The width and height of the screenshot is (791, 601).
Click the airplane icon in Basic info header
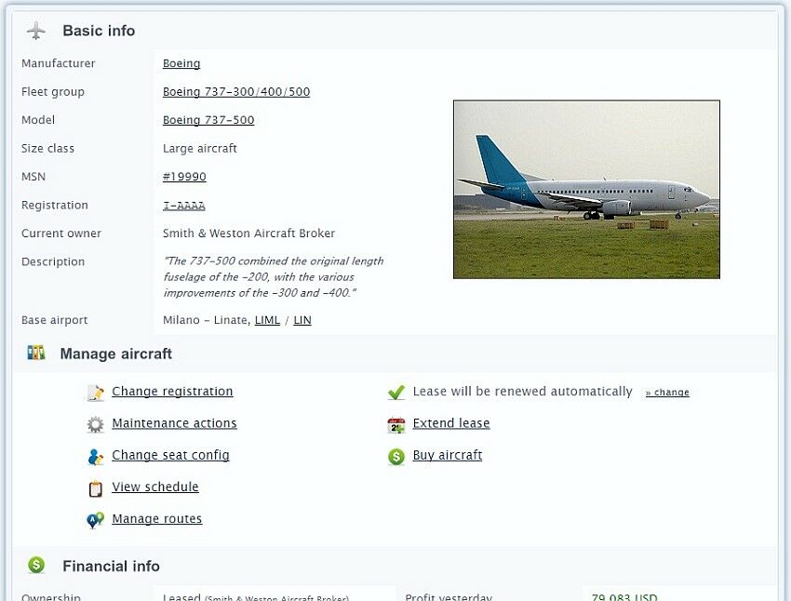tap(35, 31)
